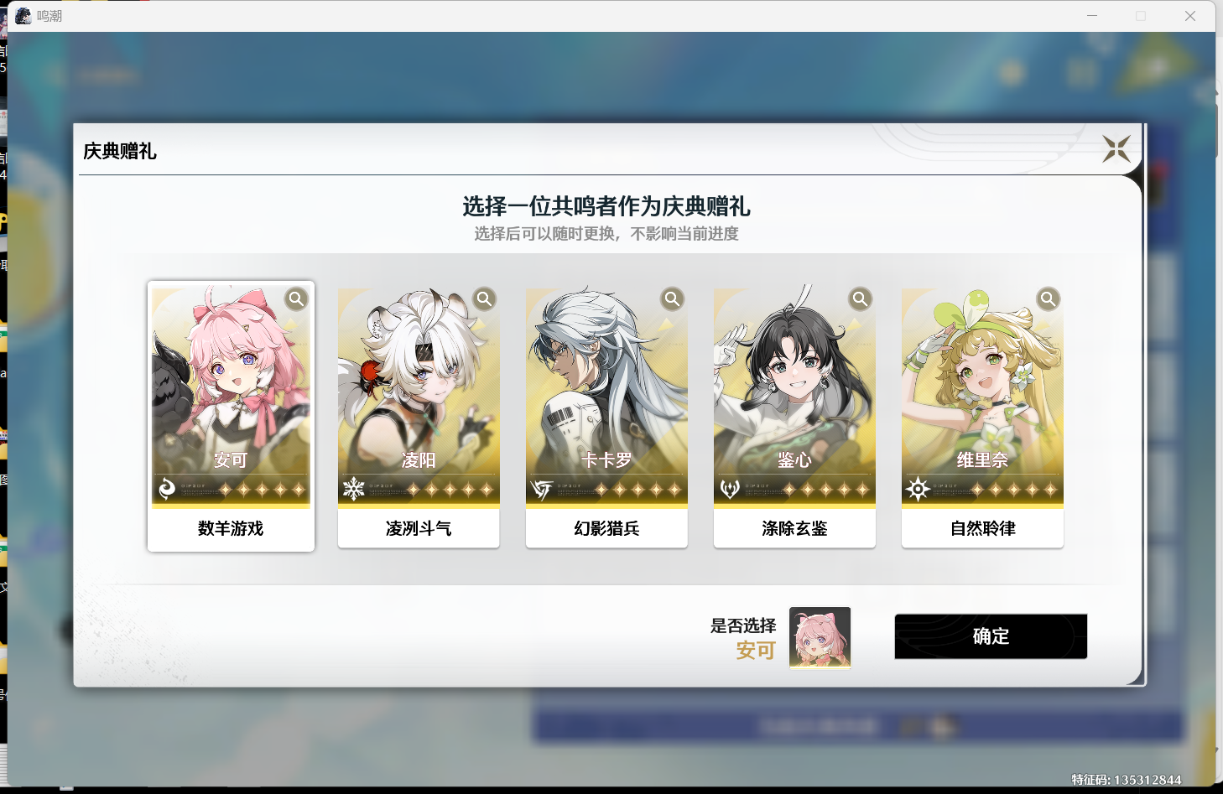Viewport: 1223px width, 794px height.
Task: Click 凌阳's glacio snowflake element icon
Action: (x=354, y=488)
